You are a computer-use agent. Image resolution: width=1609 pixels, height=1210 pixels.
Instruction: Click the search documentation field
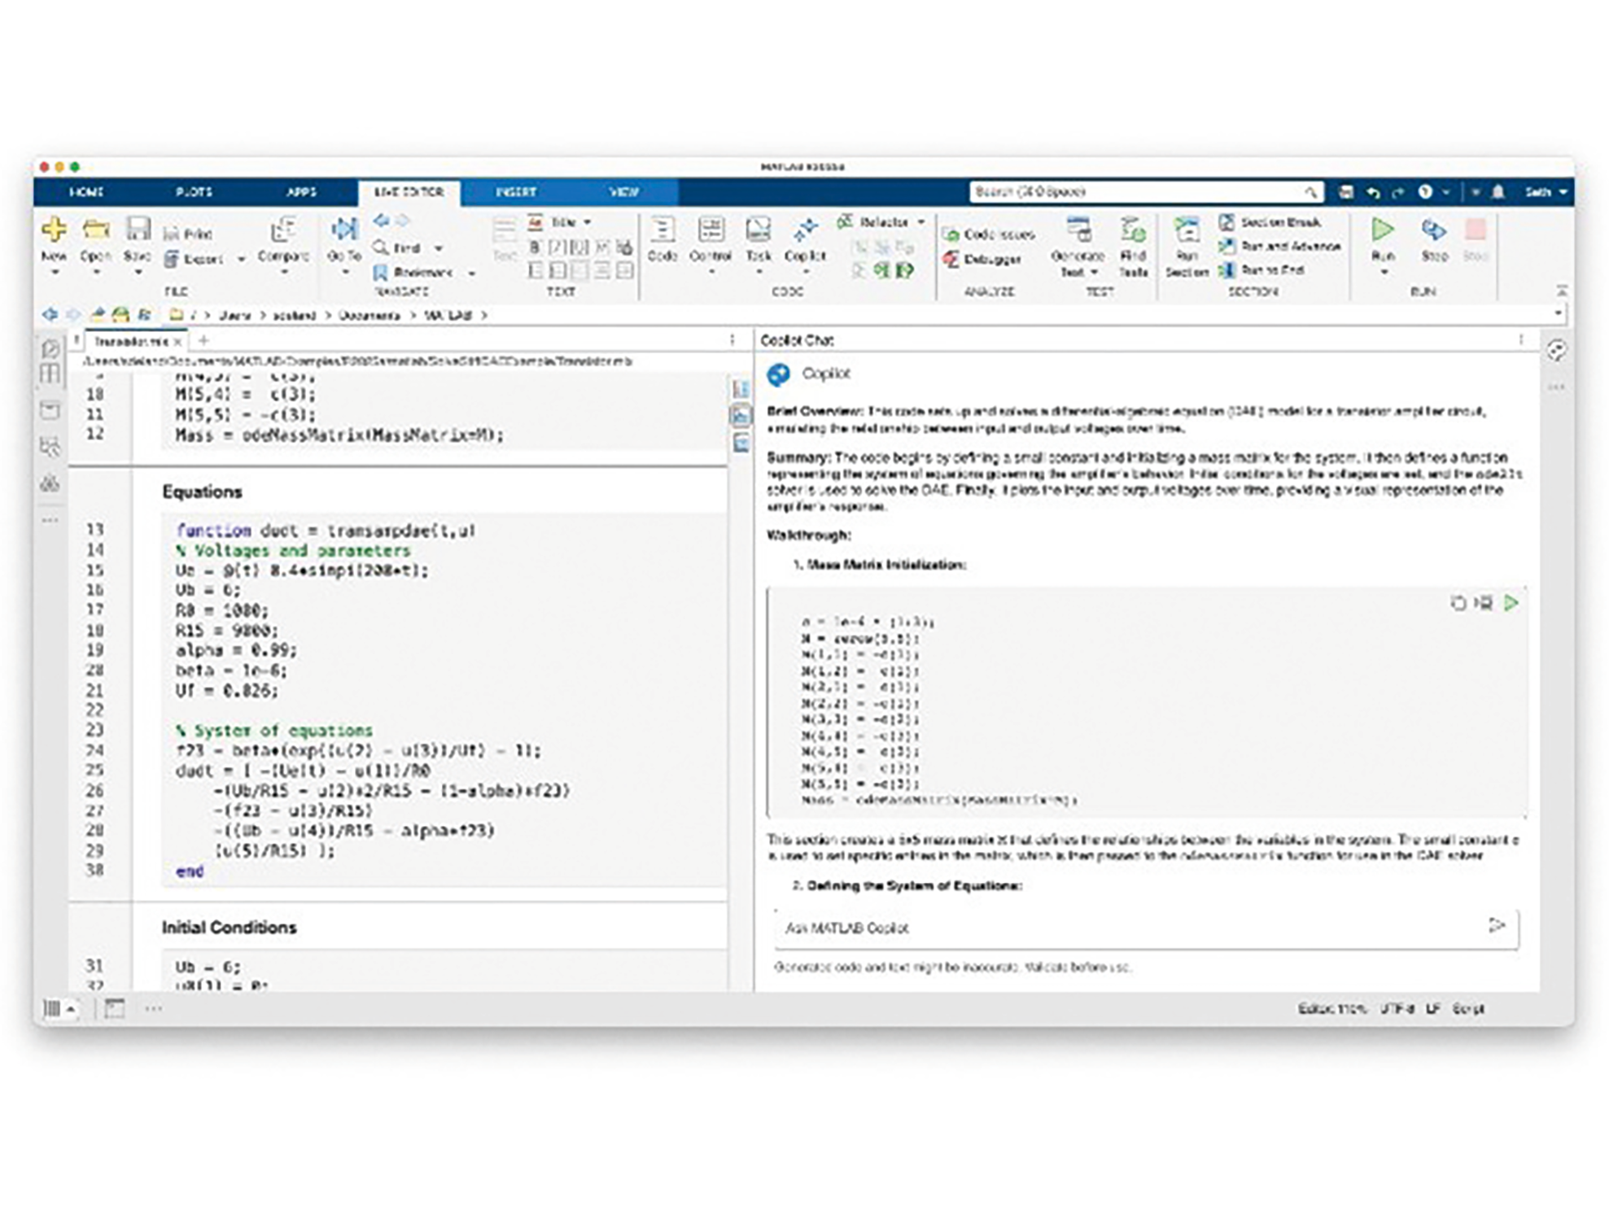pyautogui.click(x=1145, y=192)
